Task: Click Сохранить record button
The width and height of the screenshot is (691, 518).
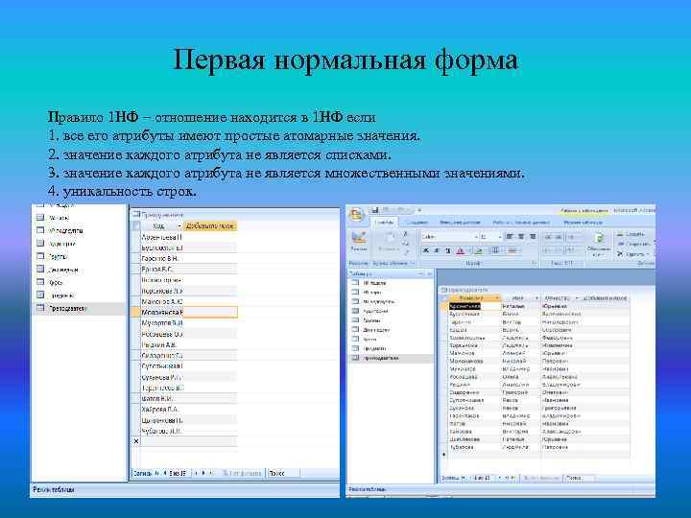Action: click(x=633, y=244)
